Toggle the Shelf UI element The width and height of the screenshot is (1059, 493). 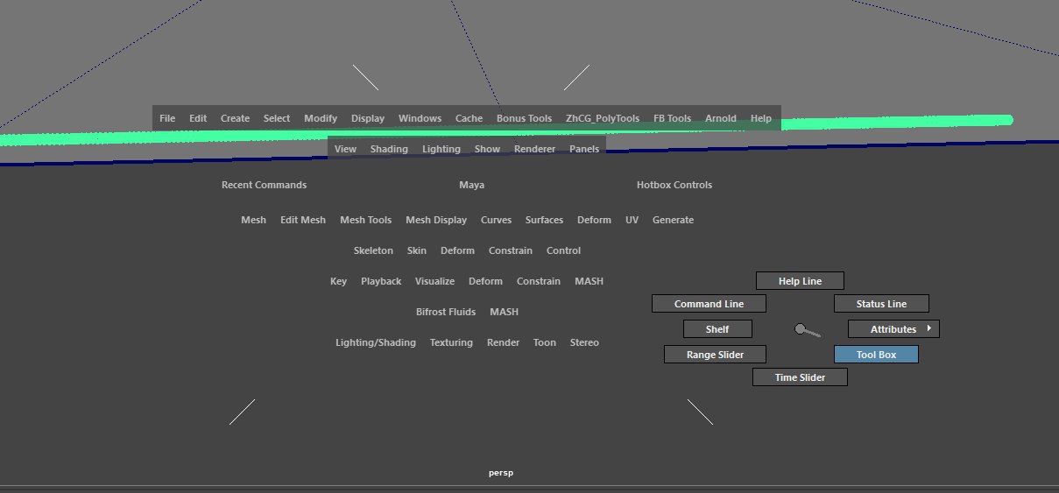[717, 329]
